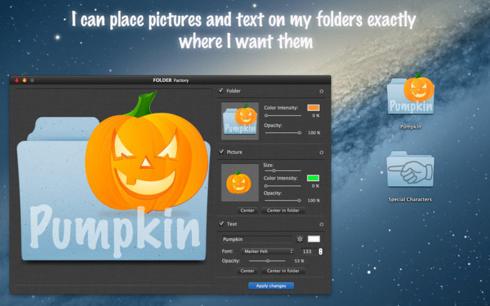Image resolution: width=490 pixels, height=306 pixels.
Task: Open the Marker Felt font dropdown
Action: point(268,251)
